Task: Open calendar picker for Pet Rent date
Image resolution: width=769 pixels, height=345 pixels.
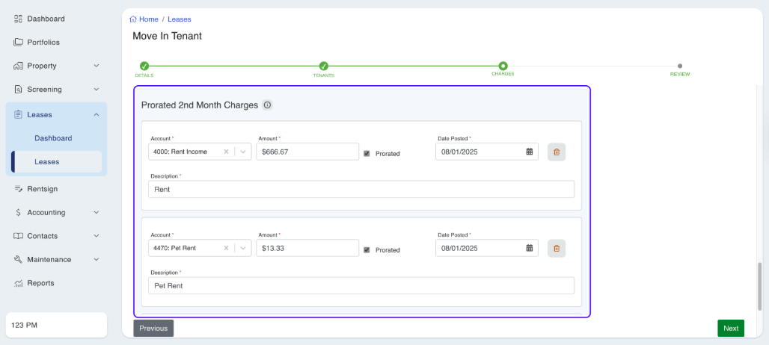Action: coord(529,248)
